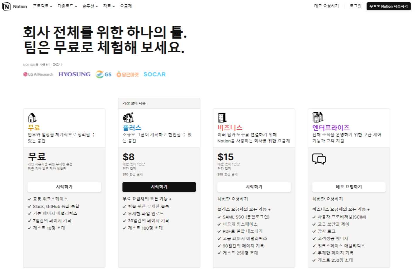Click the LG AI Research logo

(38, 74)
